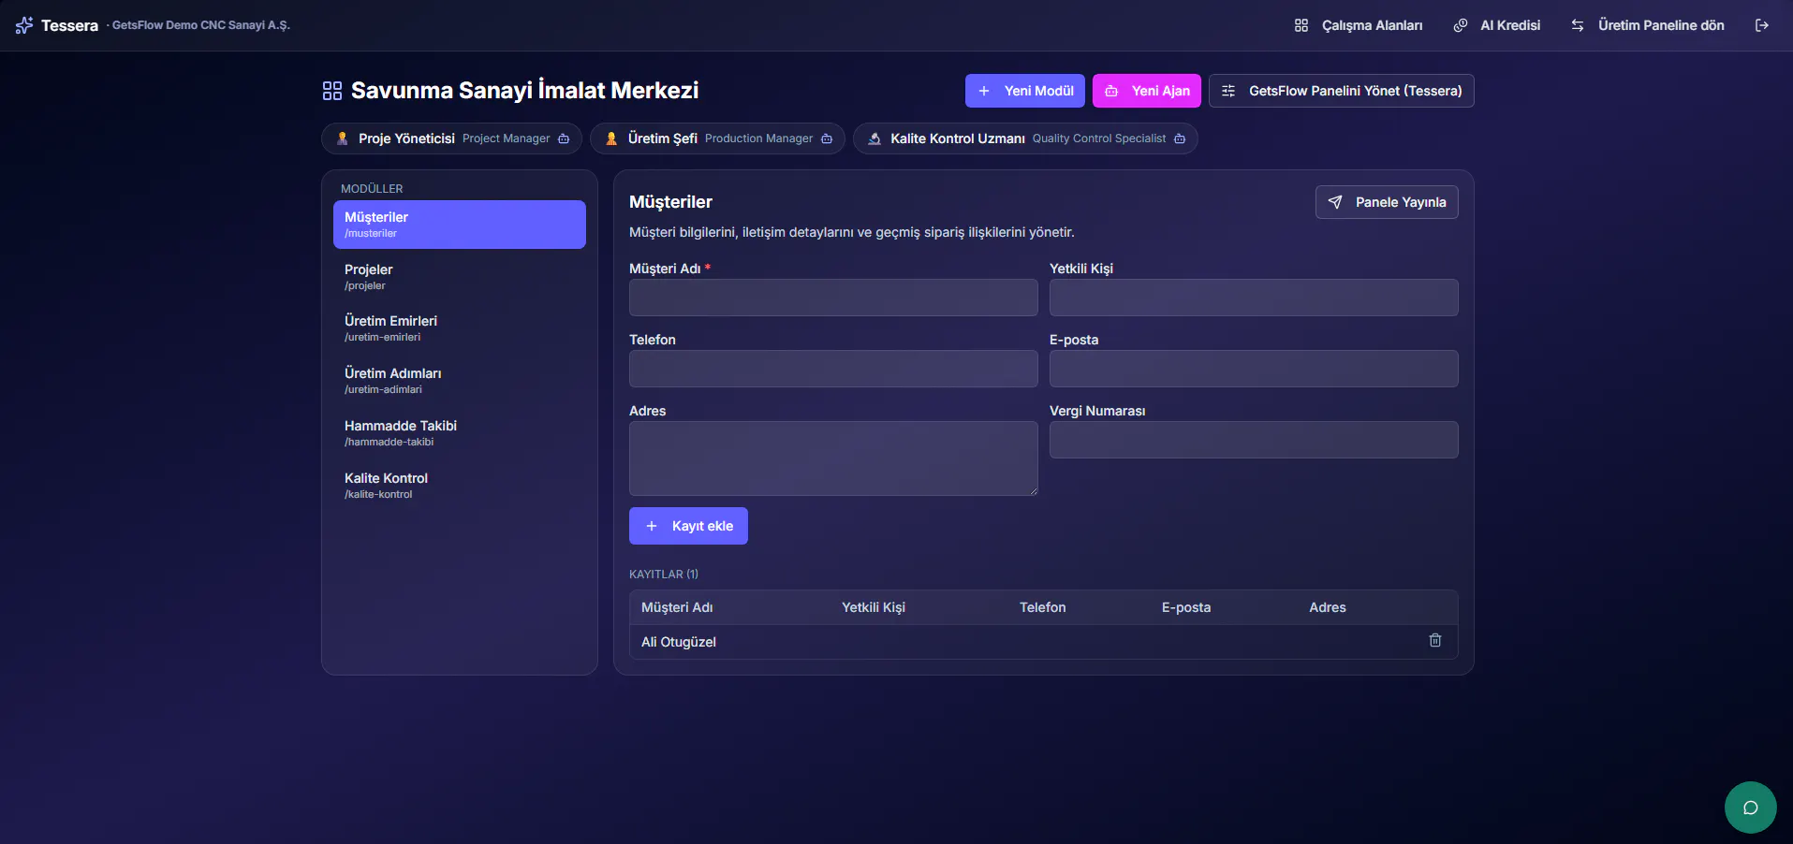Screen dimensions: 1793x844
Task: Click the E-posta column header
Action: [1186, 607]
